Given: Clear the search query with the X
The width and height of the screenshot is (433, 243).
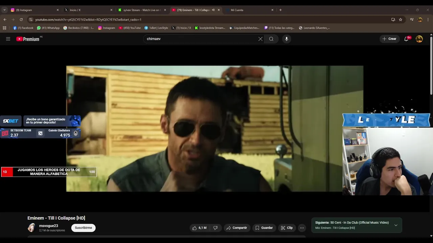Looking at the screenshot, I should coord(260,39).
